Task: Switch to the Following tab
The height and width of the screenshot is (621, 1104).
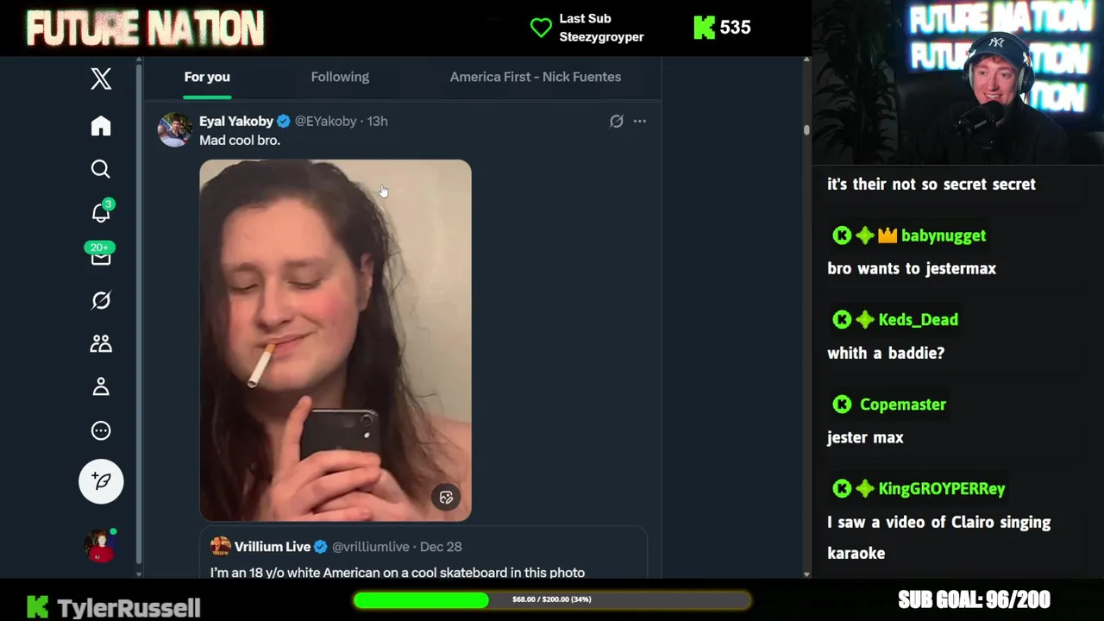Action: coord(340,77)
